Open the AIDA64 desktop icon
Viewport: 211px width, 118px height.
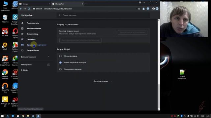coord(5,32)
